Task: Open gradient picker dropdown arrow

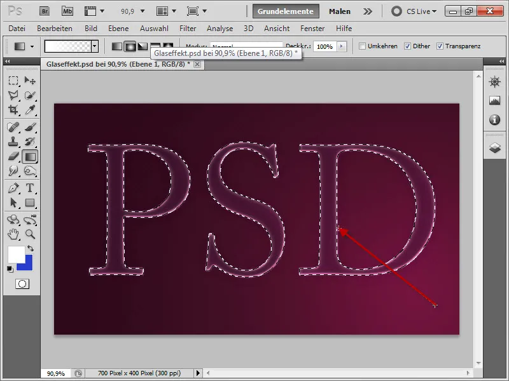Action: coord(94,46)
